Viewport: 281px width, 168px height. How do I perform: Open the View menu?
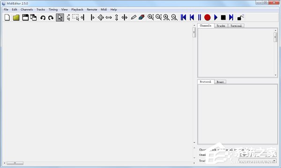coord(65,9)
